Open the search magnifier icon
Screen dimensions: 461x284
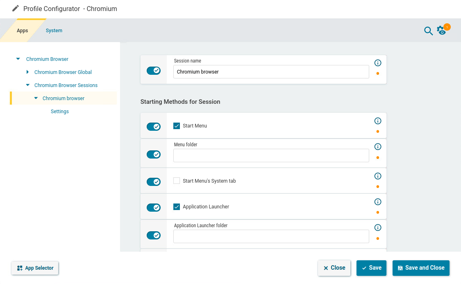tap(428, 31)
